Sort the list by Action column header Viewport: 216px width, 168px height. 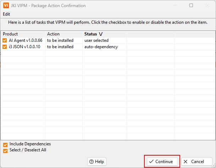click(x=53, y=34)
